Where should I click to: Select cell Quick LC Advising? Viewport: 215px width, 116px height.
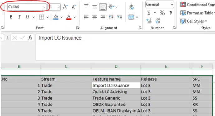116,92
